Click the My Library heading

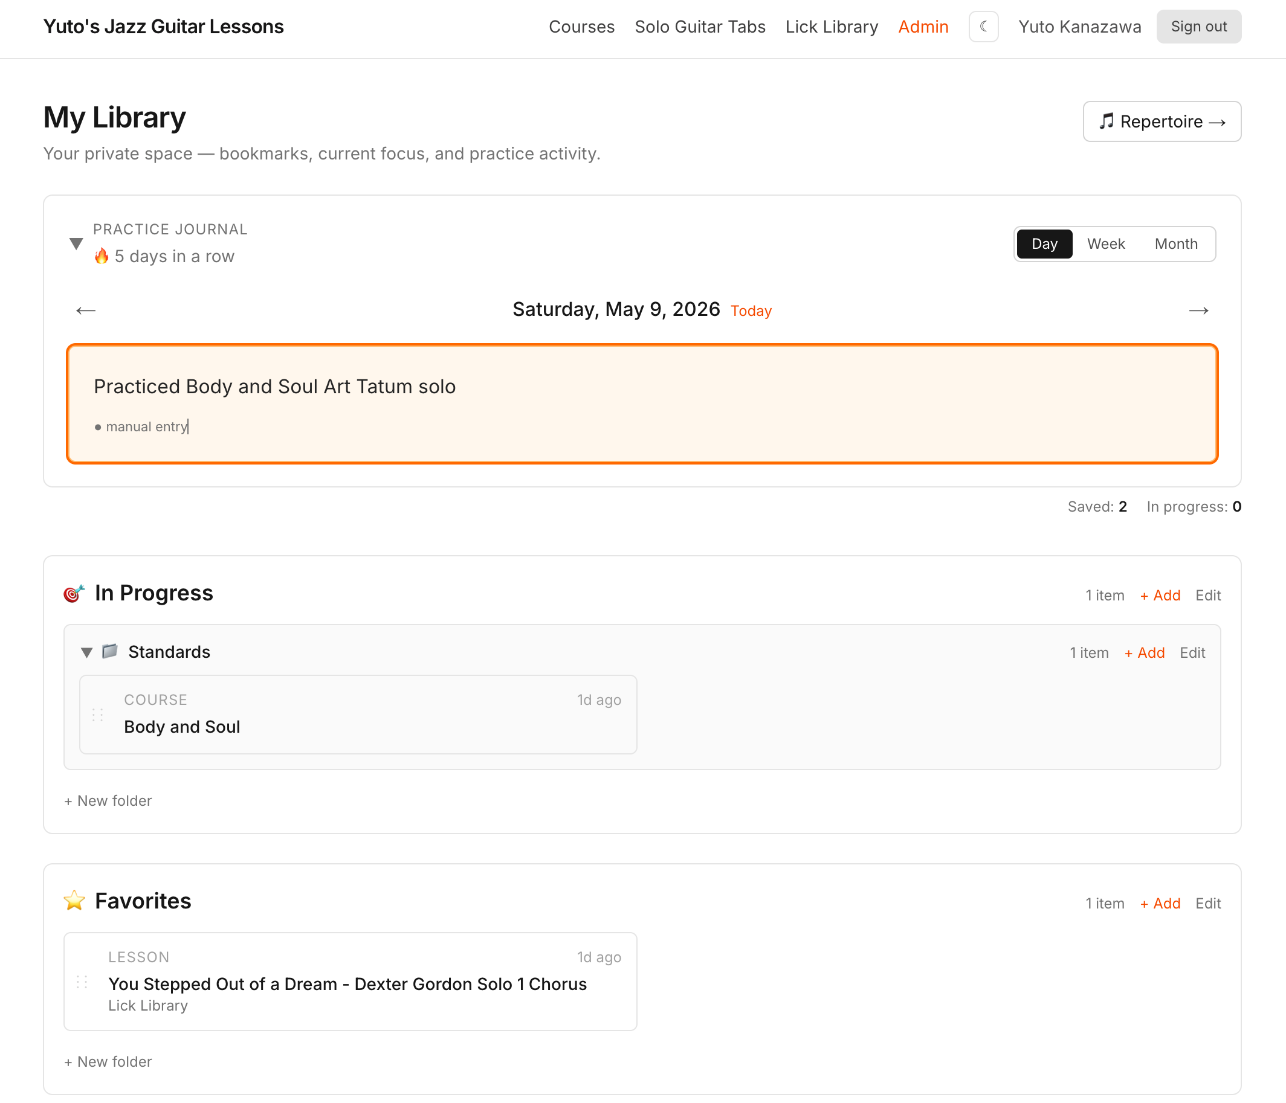114,118
